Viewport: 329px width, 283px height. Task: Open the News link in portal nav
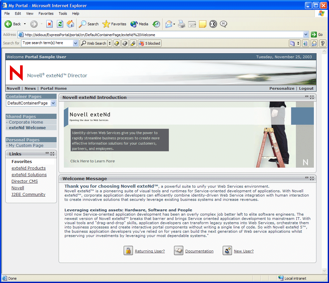[30, 88]
